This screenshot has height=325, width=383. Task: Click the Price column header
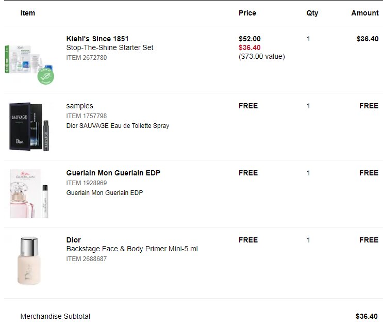247,13
